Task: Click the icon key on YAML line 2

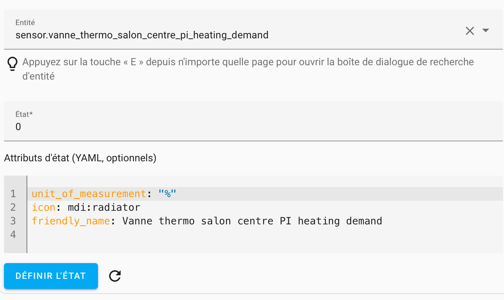Action: click(43, 207)
